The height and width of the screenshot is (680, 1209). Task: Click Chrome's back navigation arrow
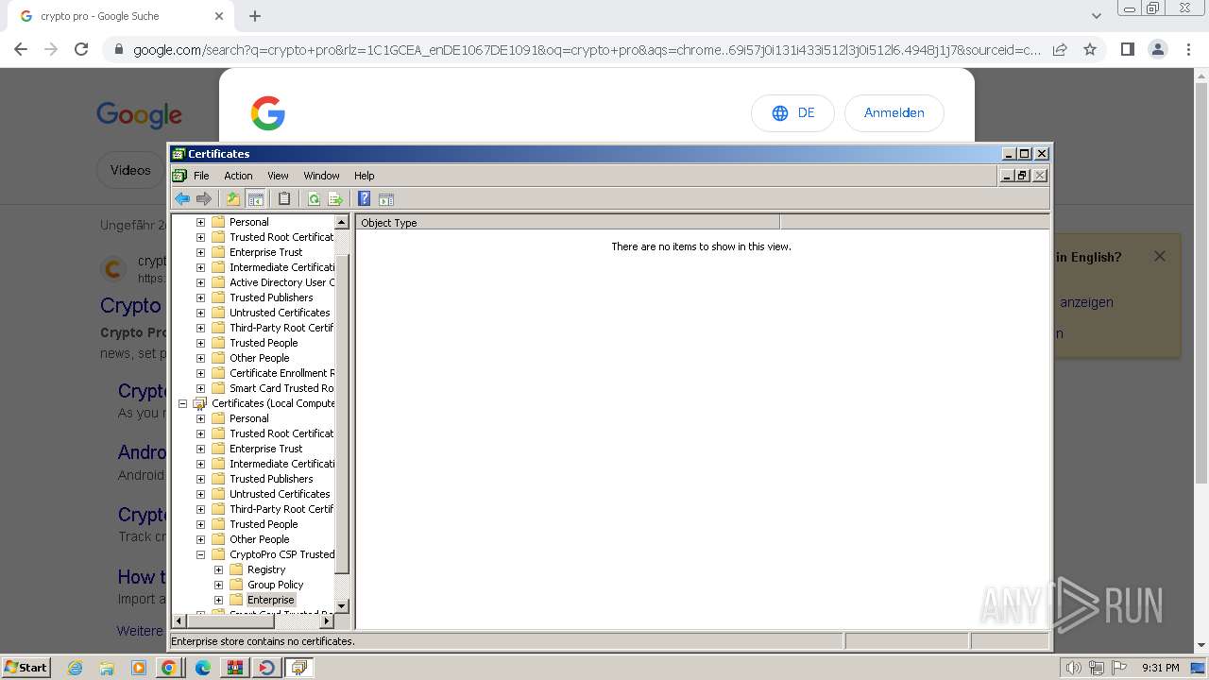21,49
